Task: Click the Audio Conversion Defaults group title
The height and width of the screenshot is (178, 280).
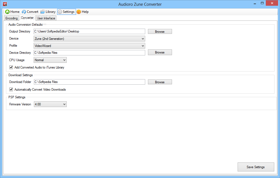Action: pyautogui.click(x=25, y=25)
